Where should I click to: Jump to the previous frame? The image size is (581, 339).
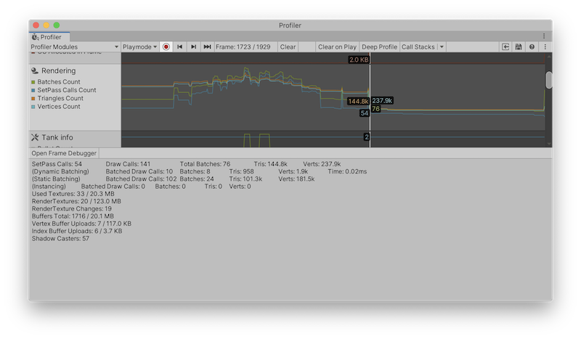179,46
